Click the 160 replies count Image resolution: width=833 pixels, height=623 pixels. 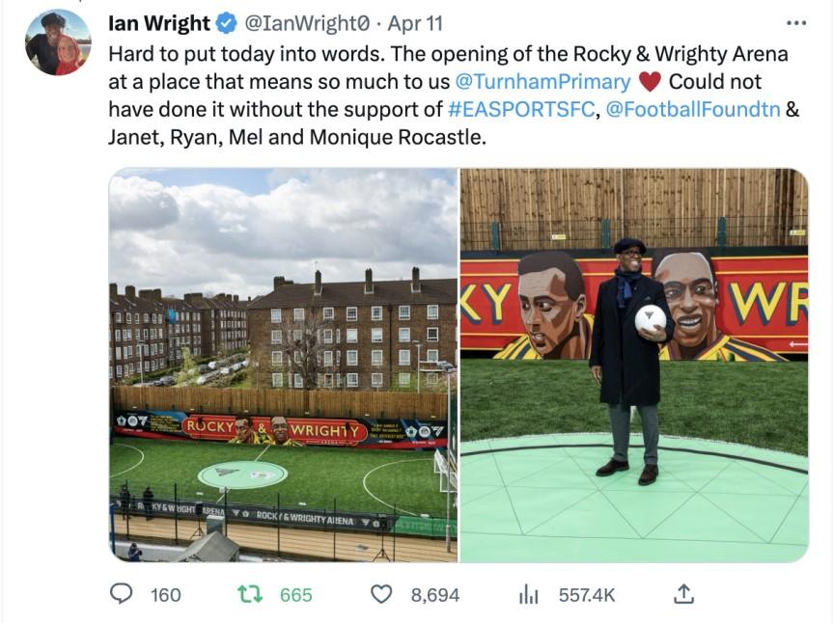click(x=165, y=595)
